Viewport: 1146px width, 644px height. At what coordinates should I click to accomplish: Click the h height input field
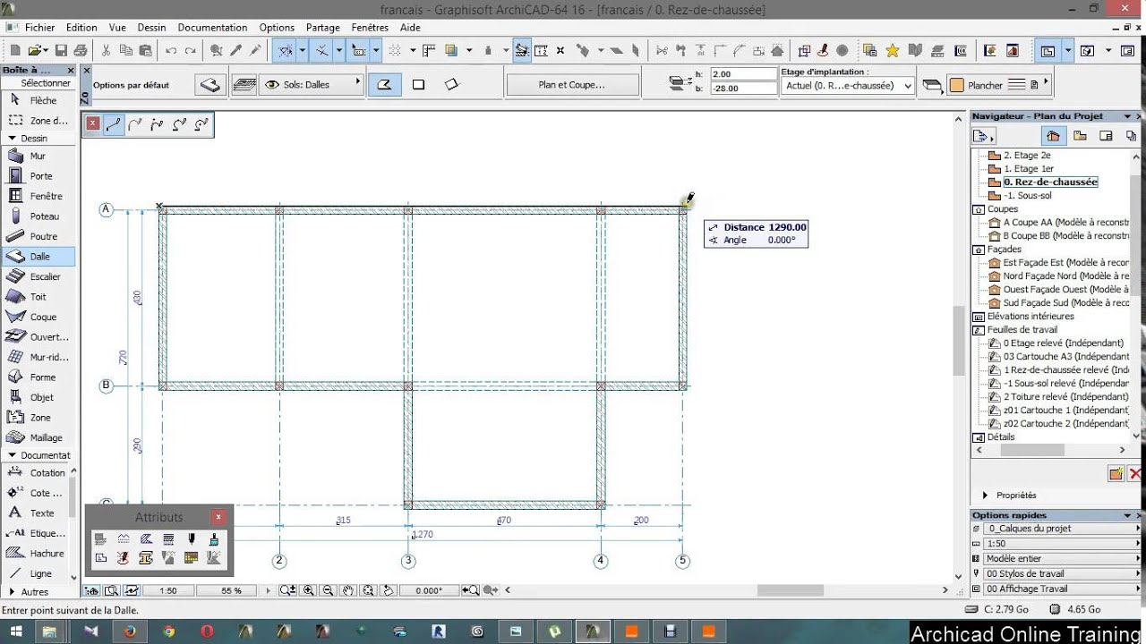coord(743,74)
